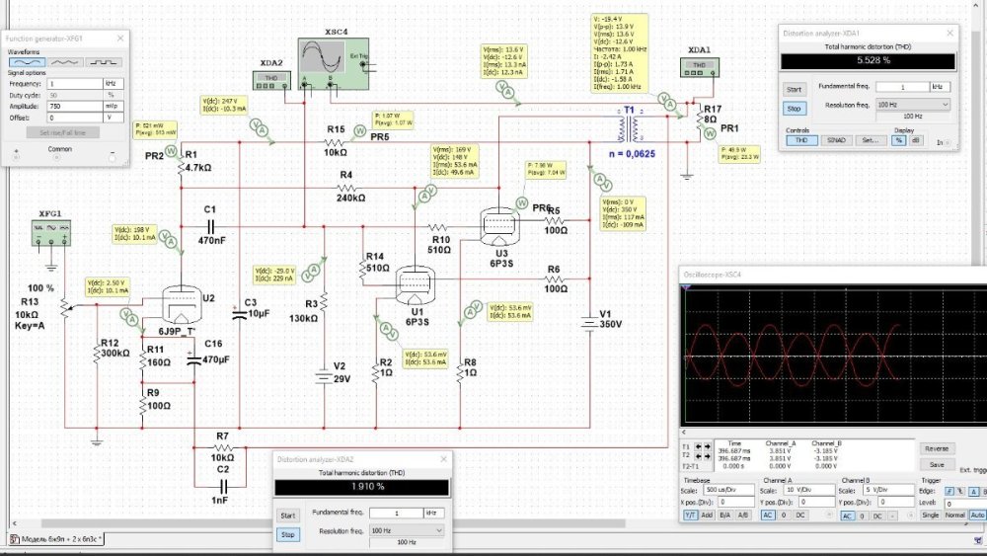Select the triangle waveform button
Screen dimensions: 987x556
[x=64, y=61]
